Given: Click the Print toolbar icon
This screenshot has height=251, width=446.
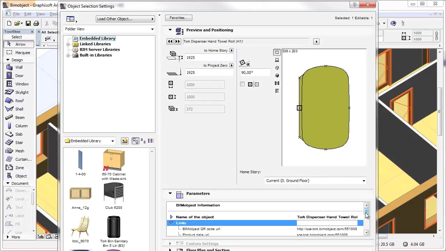Looking at the screenshot, I should click(x=36, y=23).
